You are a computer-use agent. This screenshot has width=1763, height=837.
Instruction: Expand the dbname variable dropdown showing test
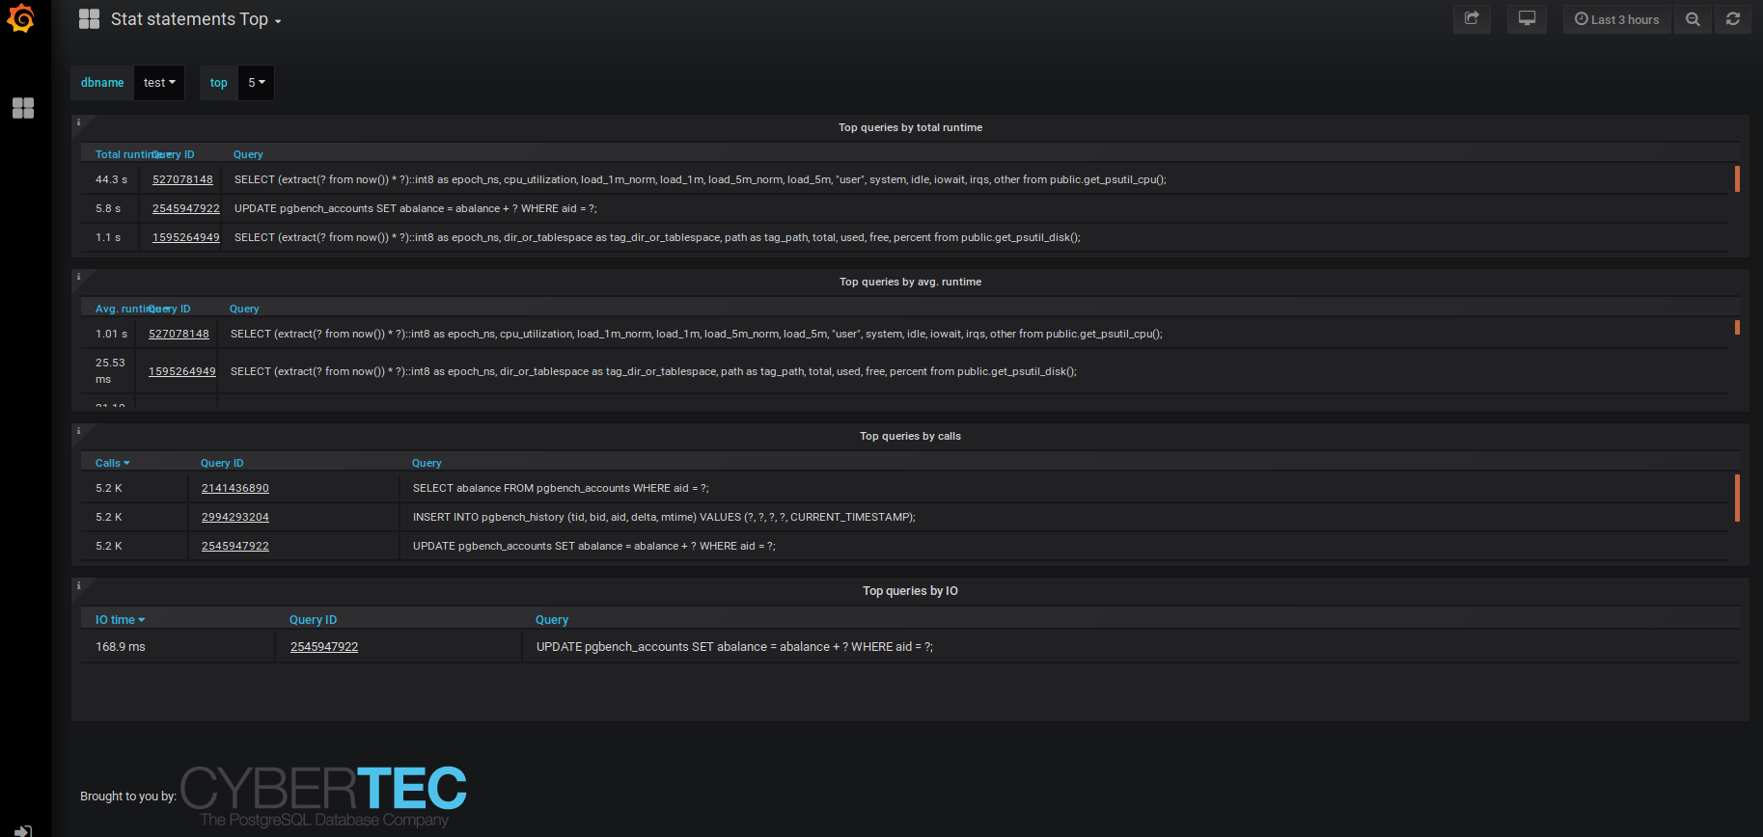[x=159, y=83]
